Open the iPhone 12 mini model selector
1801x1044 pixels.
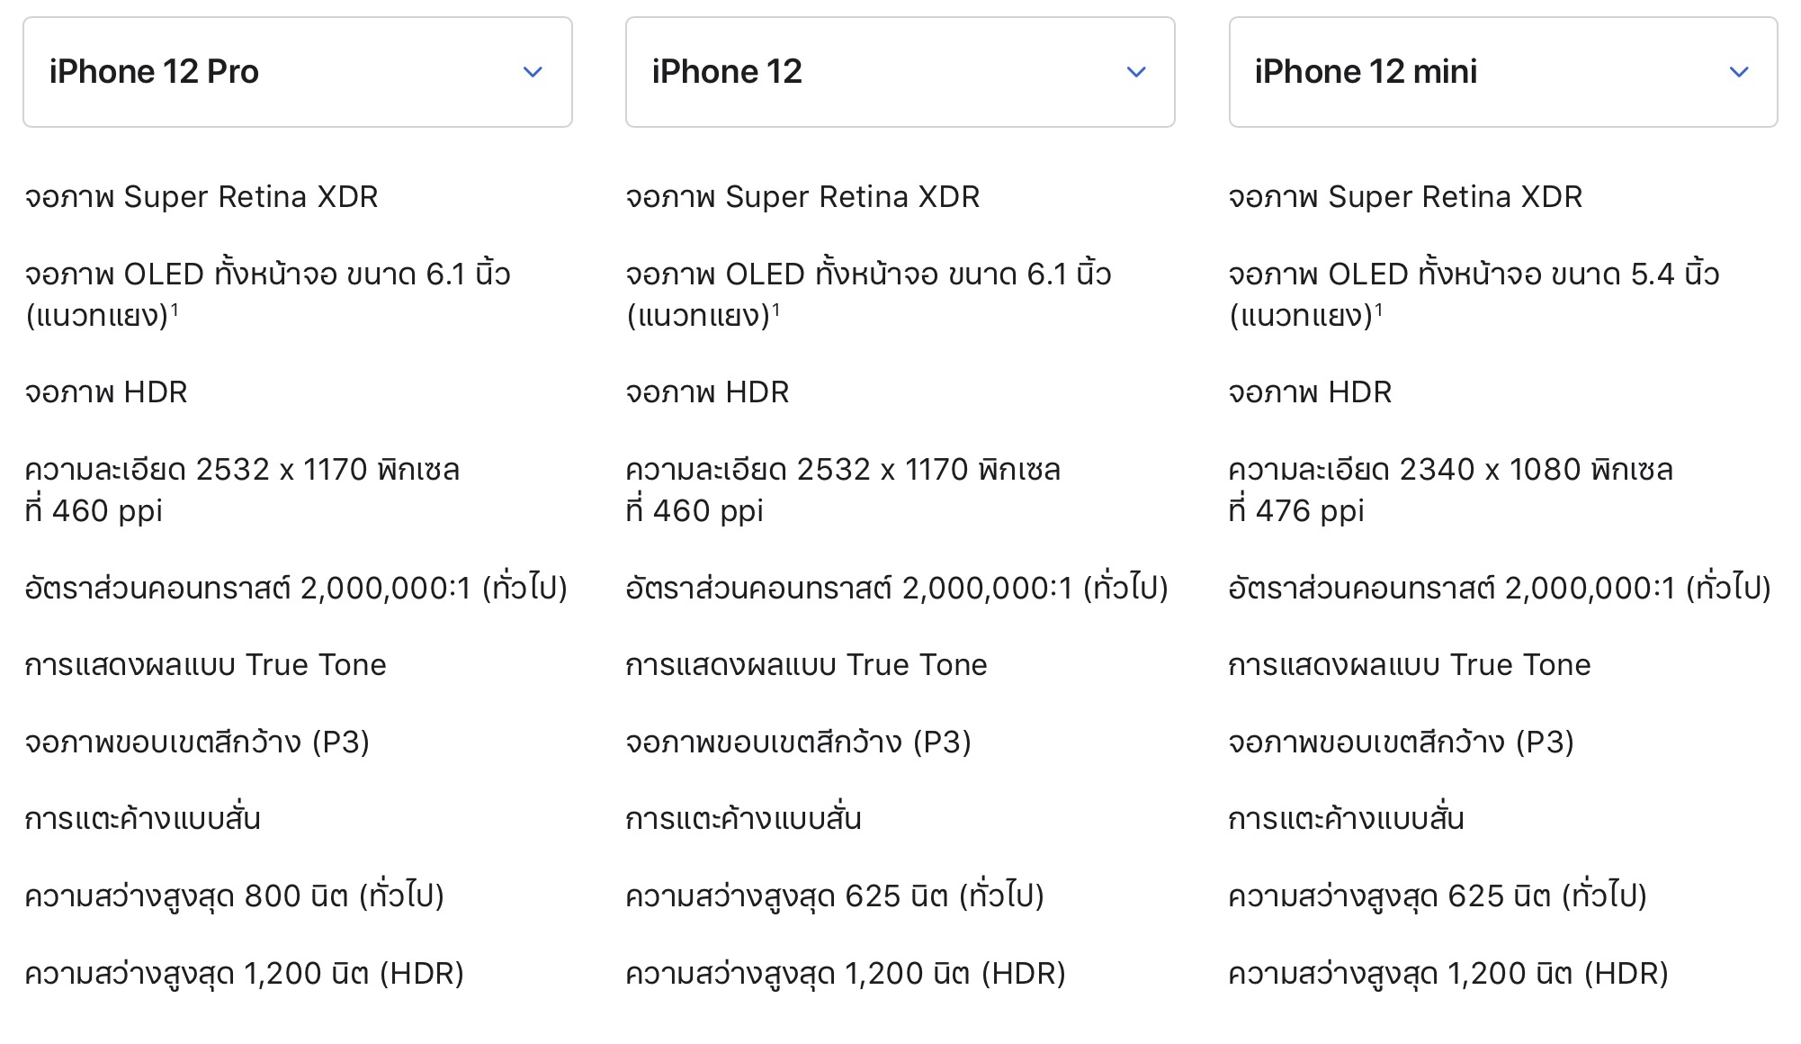[1502, 72]
